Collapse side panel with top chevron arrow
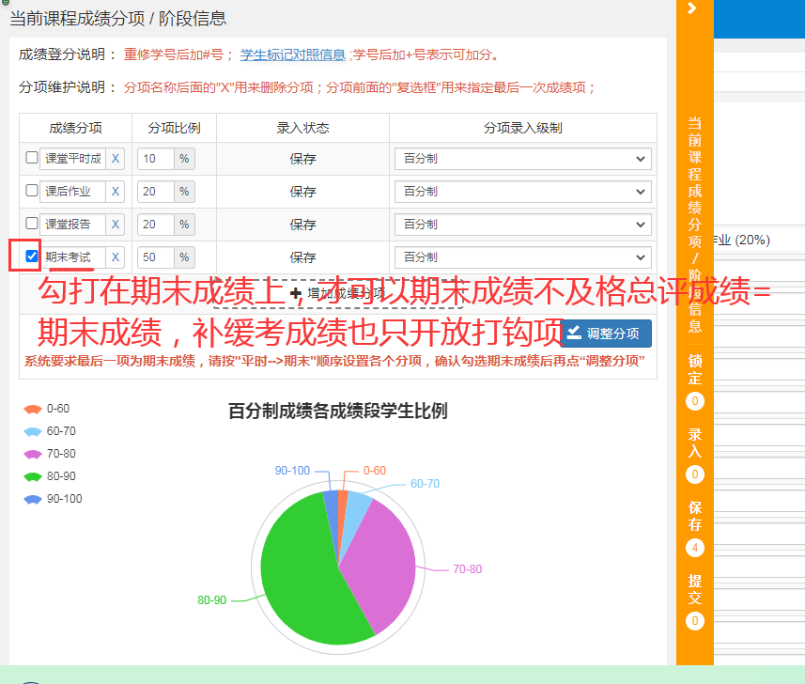805x684 pixels. click(692, 8)
